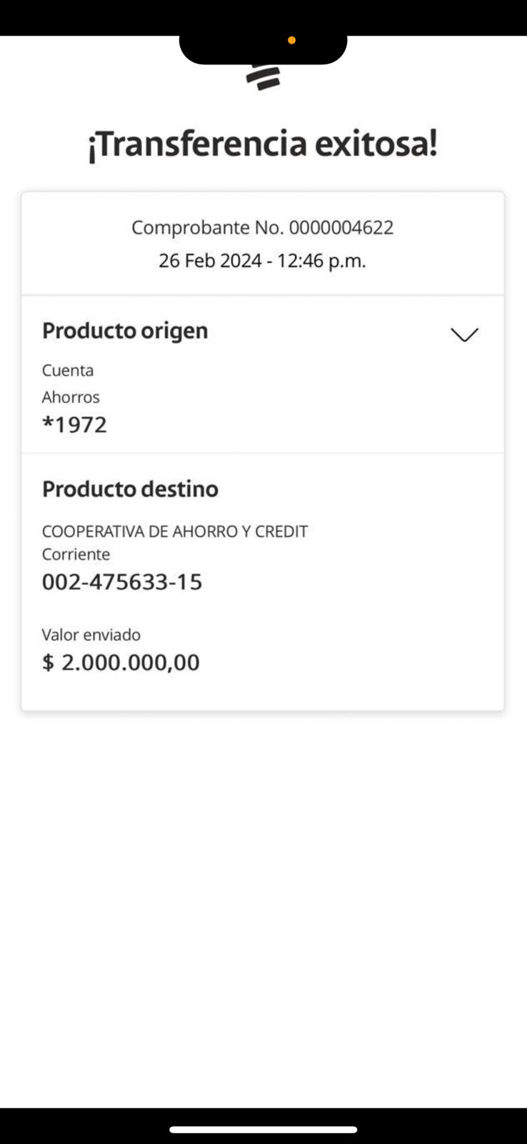Collapse the Producto origen section chevron
The height and width of the screenshot is (1144, 527).
pyautogui.click(x=464, y=335)
